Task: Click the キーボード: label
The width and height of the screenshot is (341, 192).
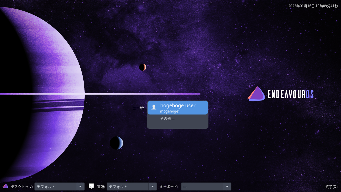Action: tap(169, 186)
